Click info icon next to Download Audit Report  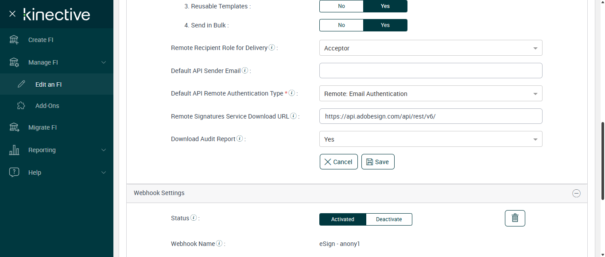pyautogui.click(x=240, y=139)
